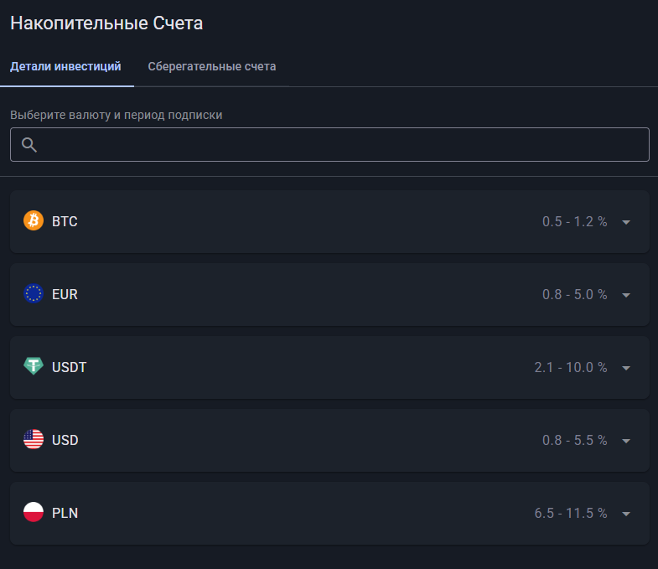658x569 pixels.
Task: Click the Polish flag icon
Action: pos(34,513)
